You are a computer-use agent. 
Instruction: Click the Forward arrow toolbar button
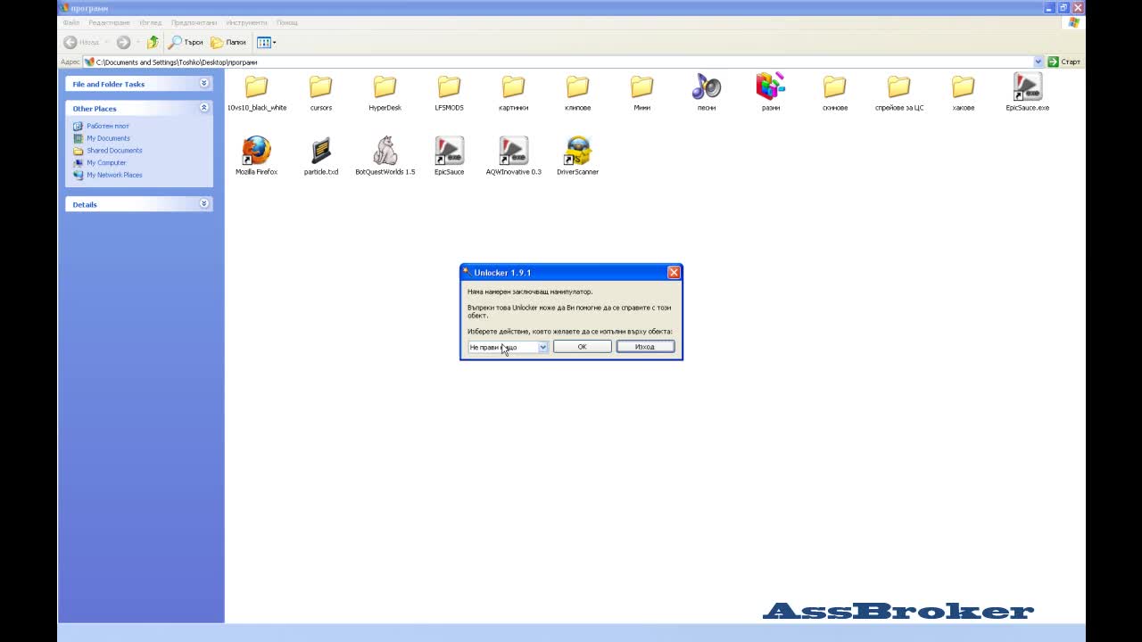click(x=123, y=42)
